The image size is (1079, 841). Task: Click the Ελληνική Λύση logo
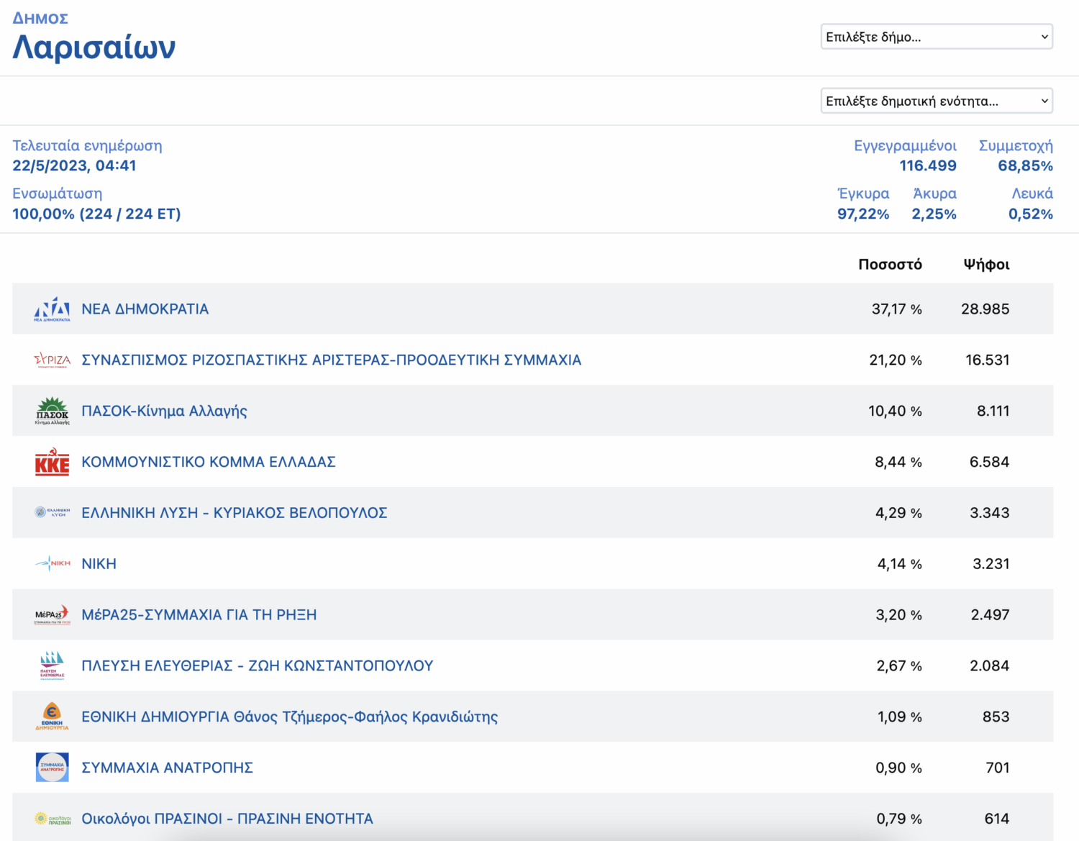click(53, 512)
